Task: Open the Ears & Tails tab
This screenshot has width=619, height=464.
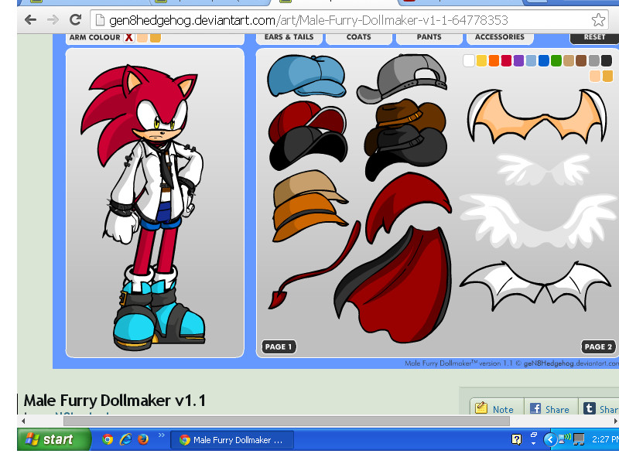Action: pos(289,37)
